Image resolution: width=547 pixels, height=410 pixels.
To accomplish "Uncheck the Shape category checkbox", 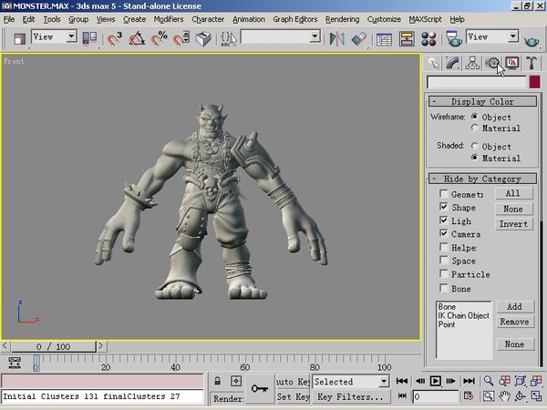I will click(444, 208).
